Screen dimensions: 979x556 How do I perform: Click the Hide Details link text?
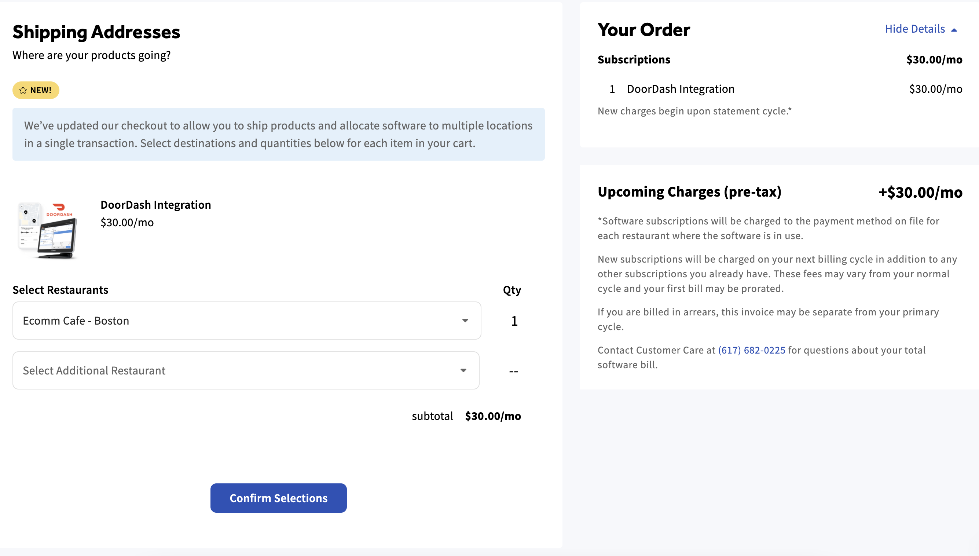[x=914, y=29]
